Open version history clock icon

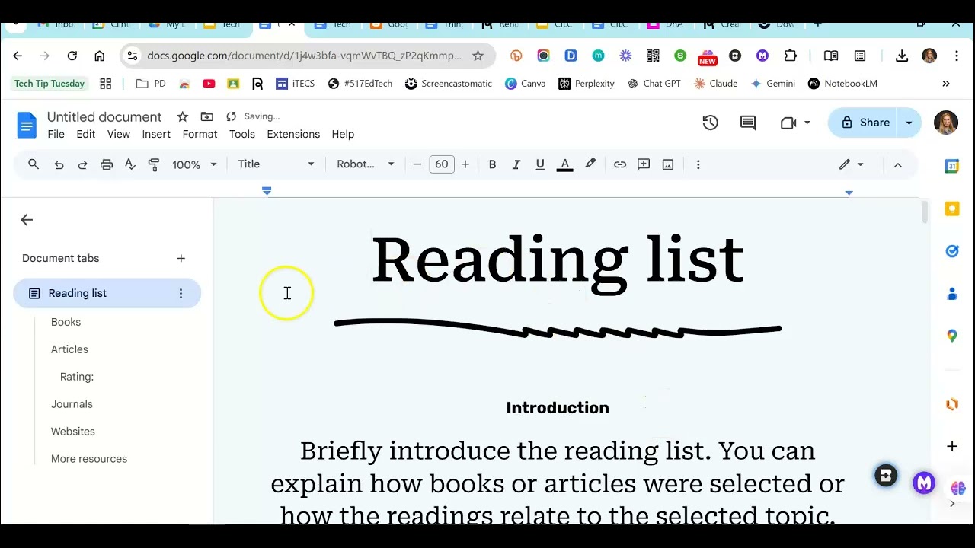(710, 123)
